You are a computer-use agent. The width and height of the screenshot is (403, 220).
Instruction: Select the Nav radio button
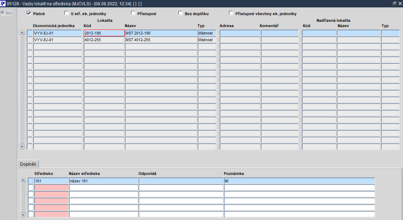click(3, 13)
